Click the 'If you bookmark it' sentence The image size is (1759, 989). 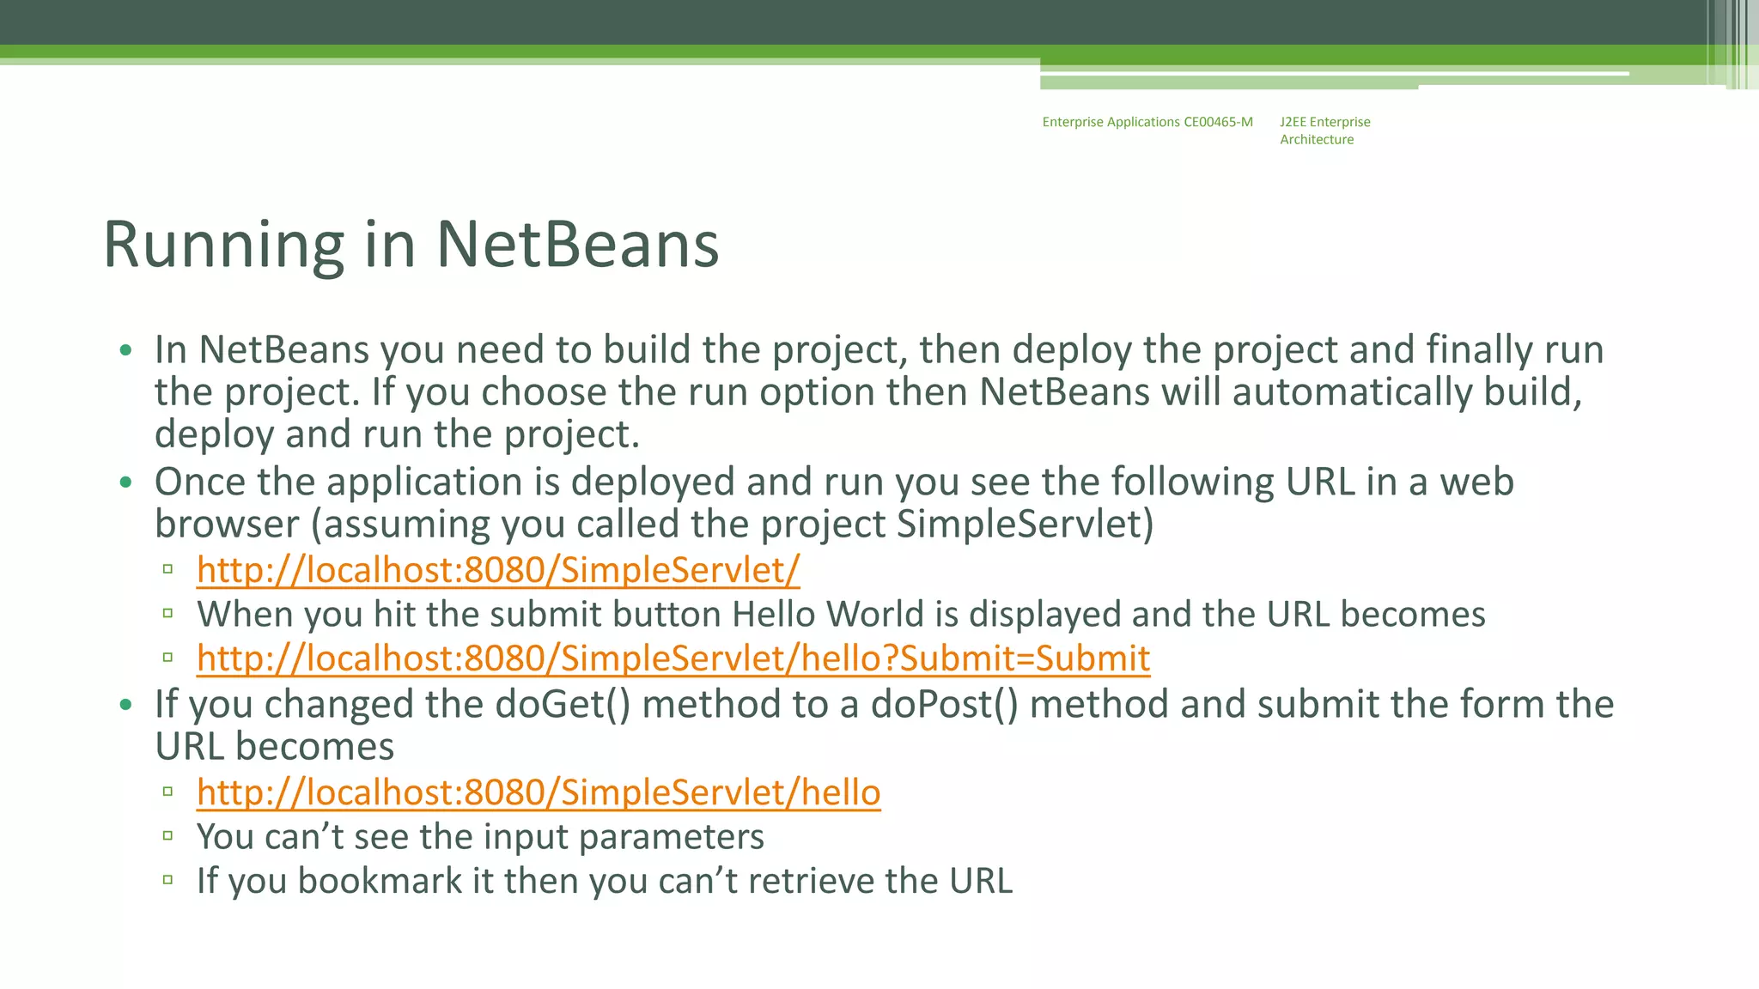tap(604, 881)
